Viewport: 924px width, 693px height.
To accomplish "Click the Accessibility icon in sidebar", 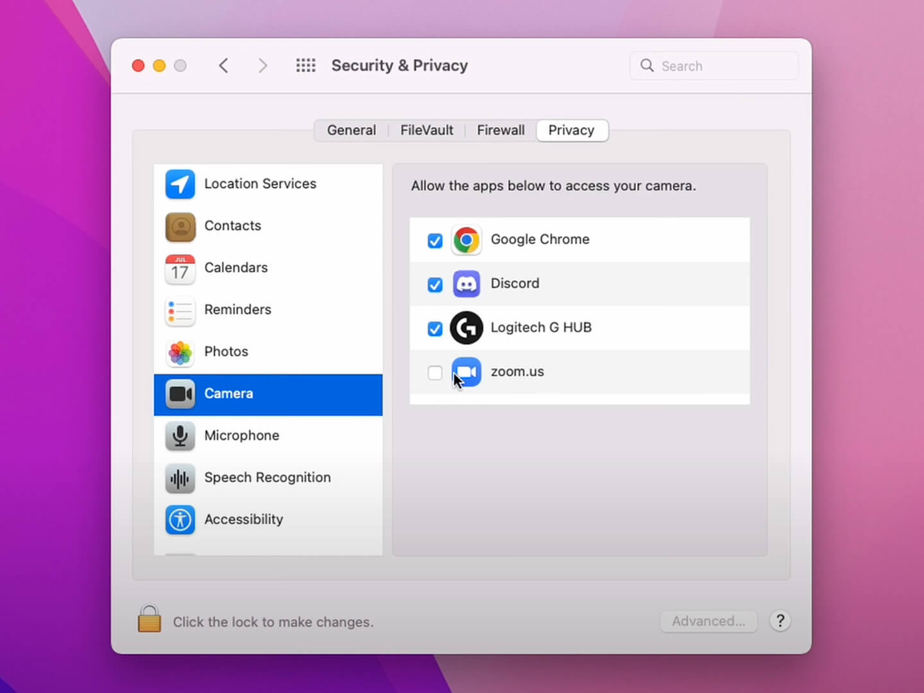I will (x=180, y=520).
